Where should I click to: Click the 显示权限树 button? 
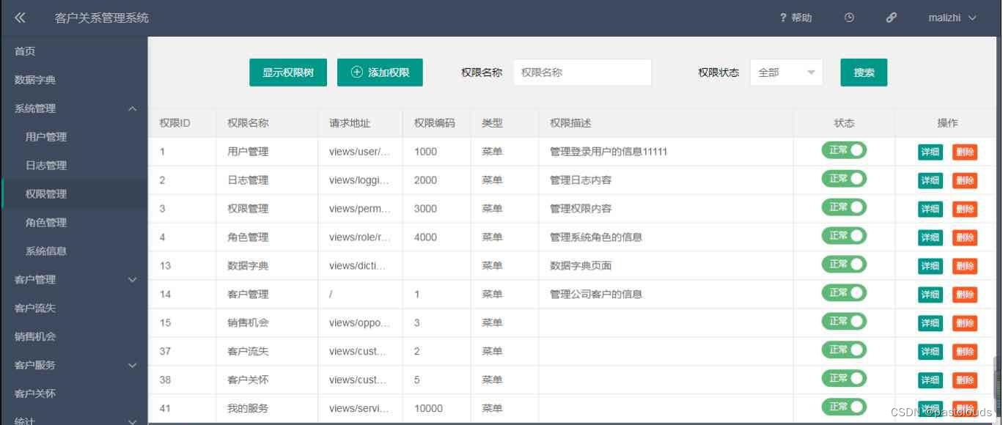click(x=288, y=73)
